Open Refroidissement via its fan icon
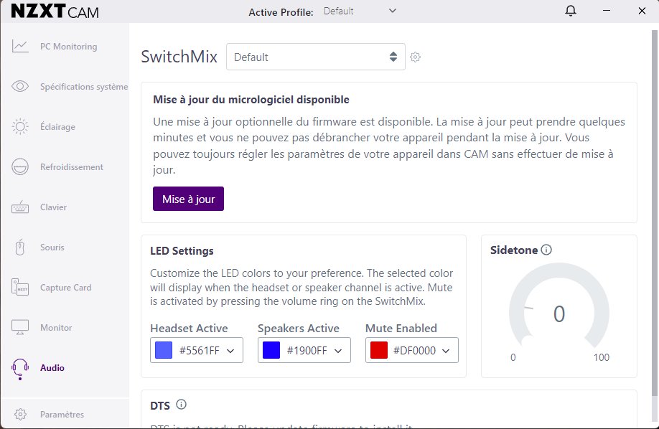 click(x=20, y=167)
